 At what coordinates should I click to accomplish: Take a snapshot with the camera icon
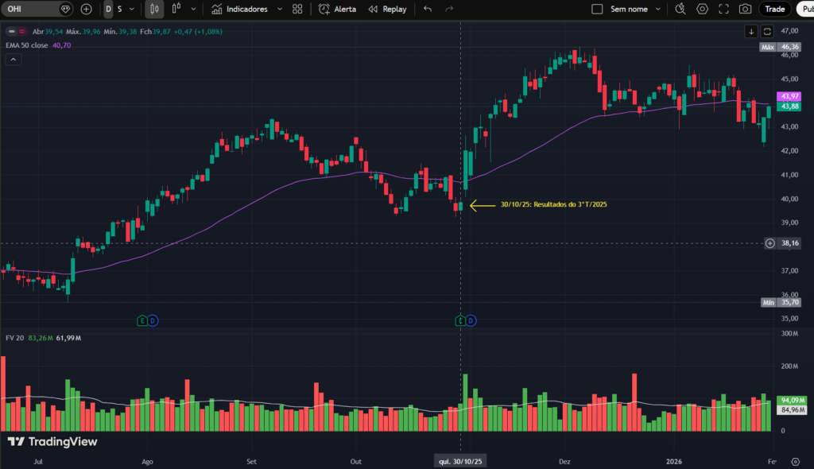745,9
